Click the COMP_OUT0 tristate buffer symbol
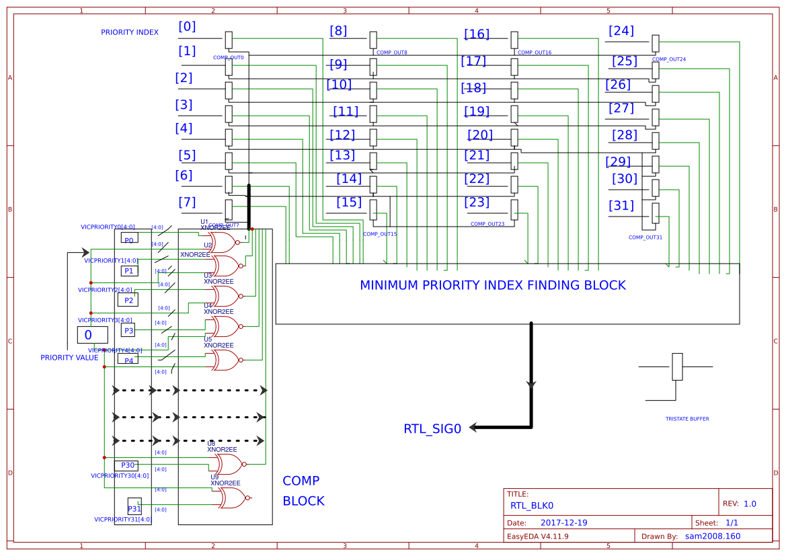 pos(229,40)
